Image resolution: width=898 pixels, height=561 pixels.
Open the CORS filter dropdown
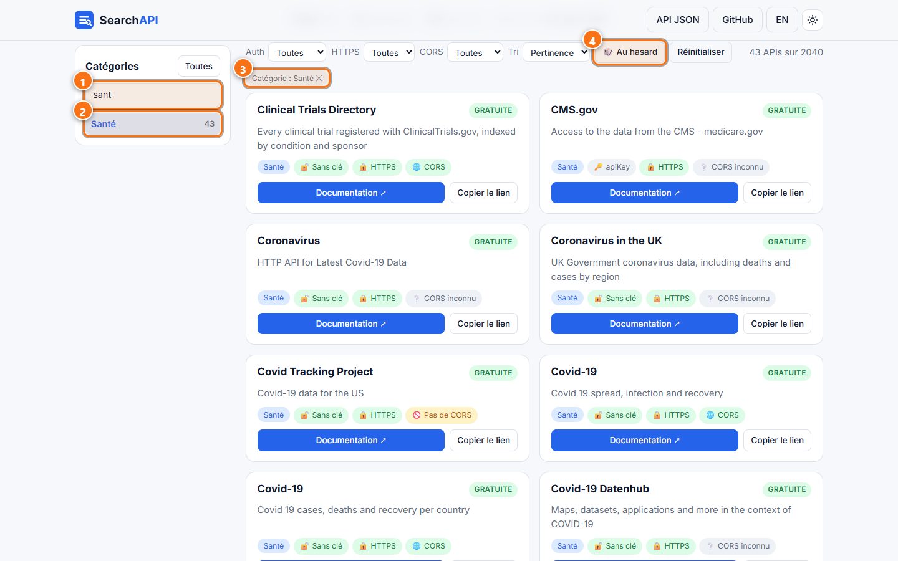click(x=475, y=52)
